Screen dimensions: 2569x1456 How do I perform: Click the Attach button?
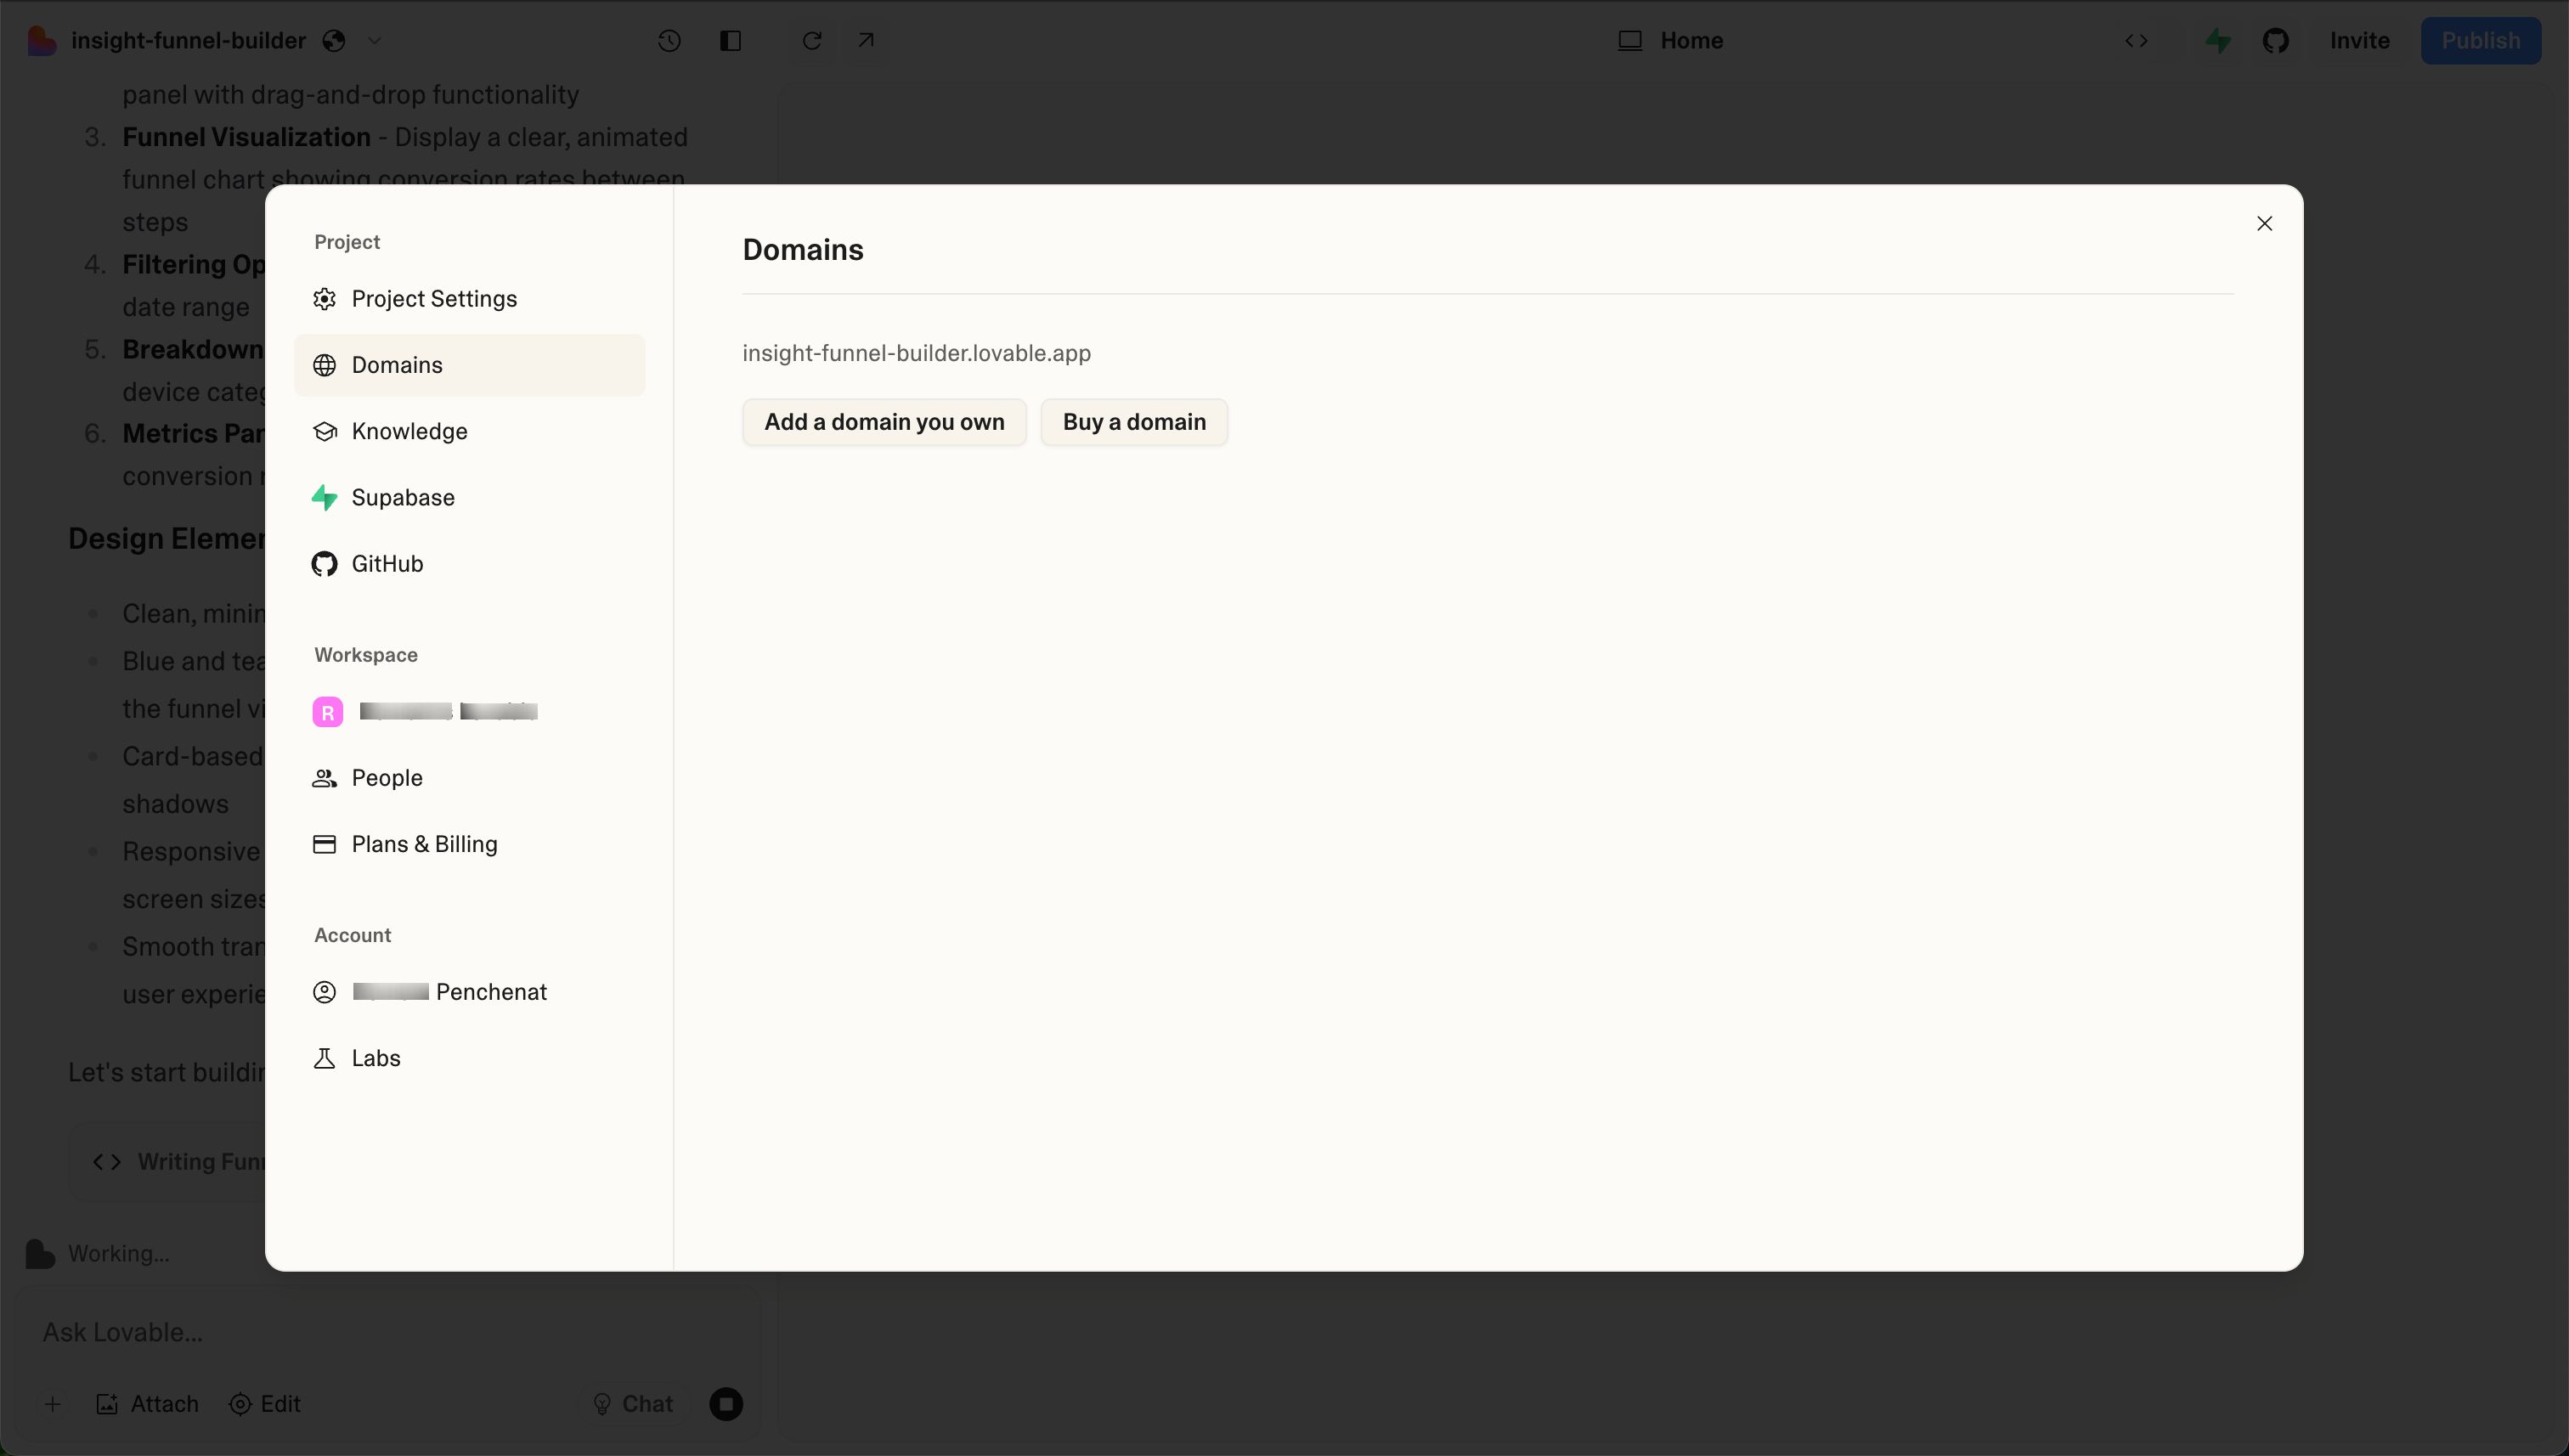pos(148,1404)
